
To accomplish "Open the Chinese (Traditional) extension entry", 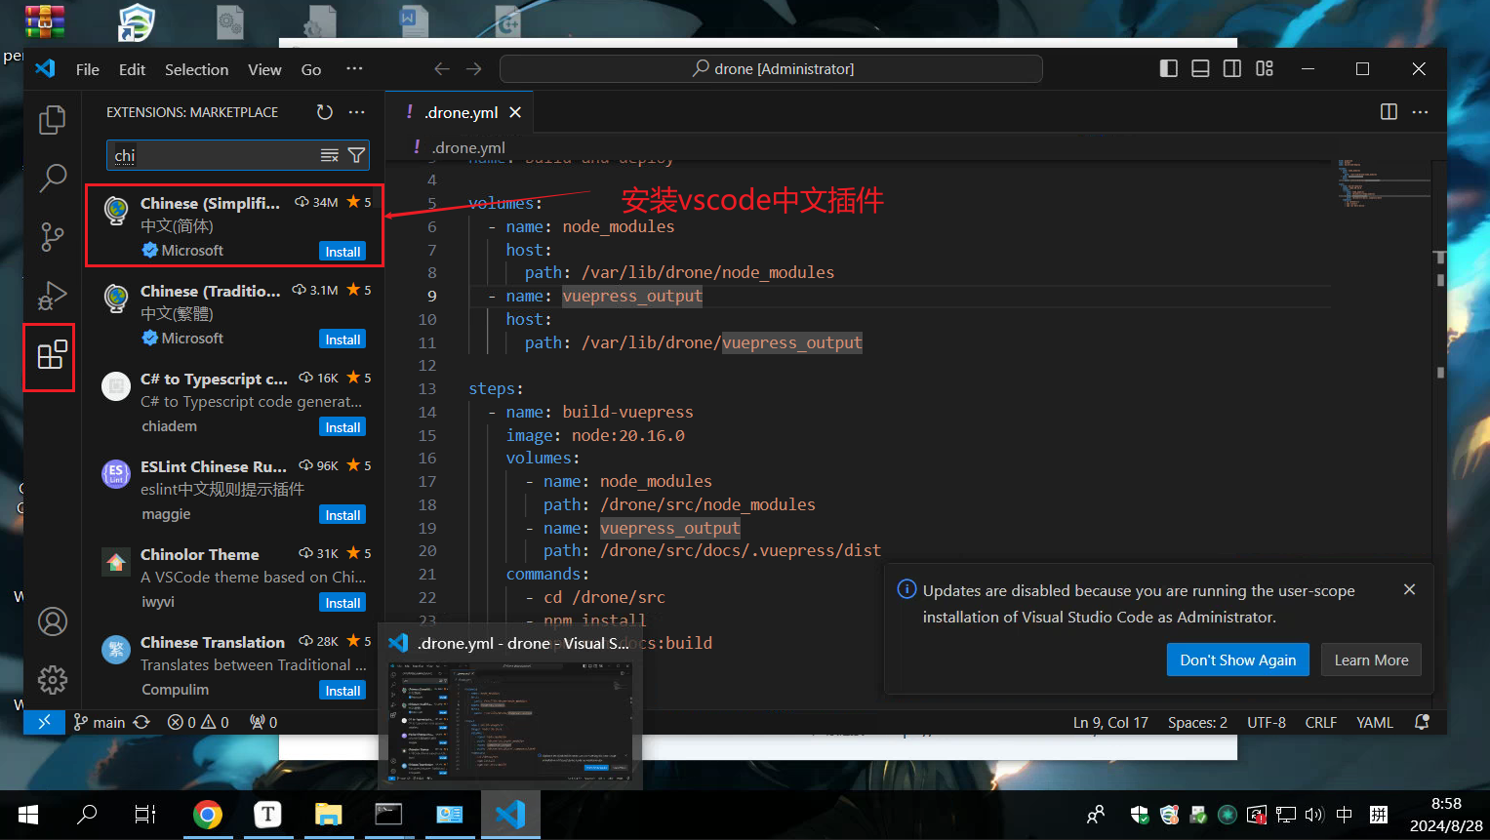I will click(x=234, y=314).
